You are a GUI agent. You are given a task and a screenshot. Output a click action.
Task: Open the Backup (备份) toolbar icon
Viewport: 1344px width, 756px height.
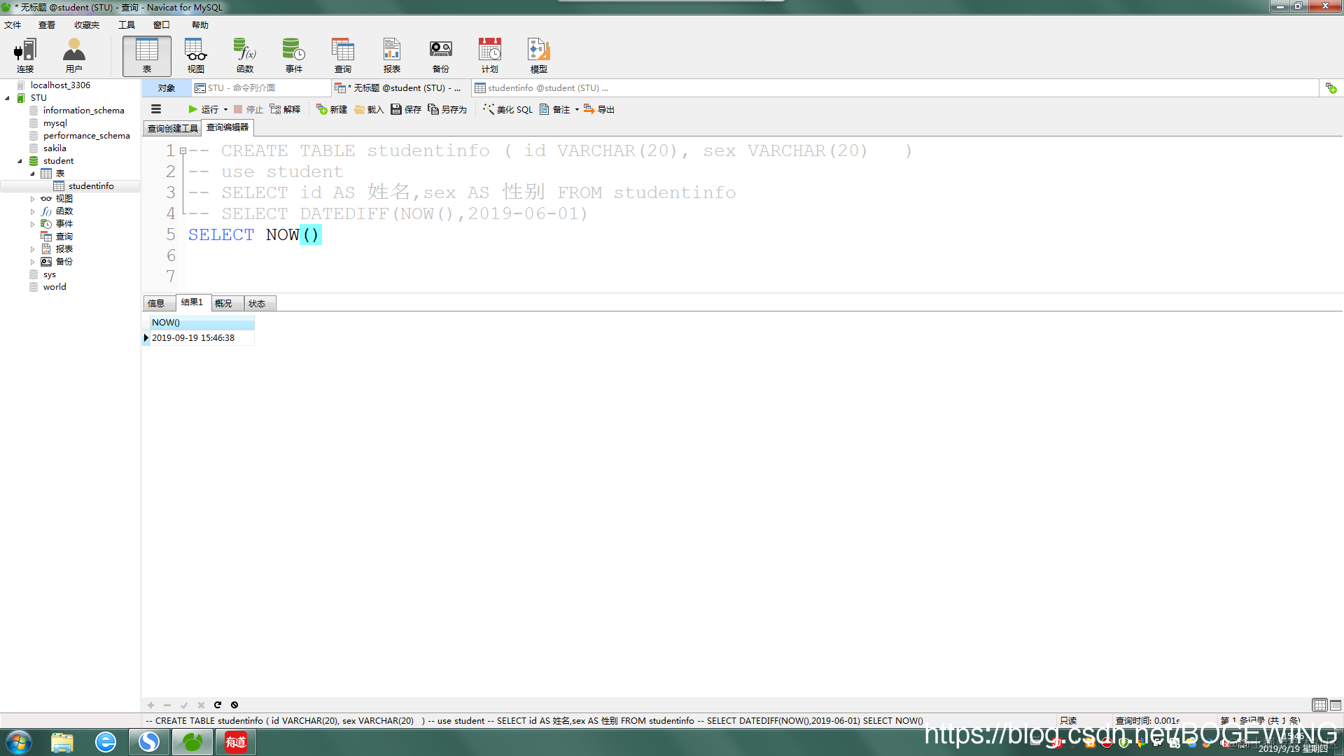[441, 55]
